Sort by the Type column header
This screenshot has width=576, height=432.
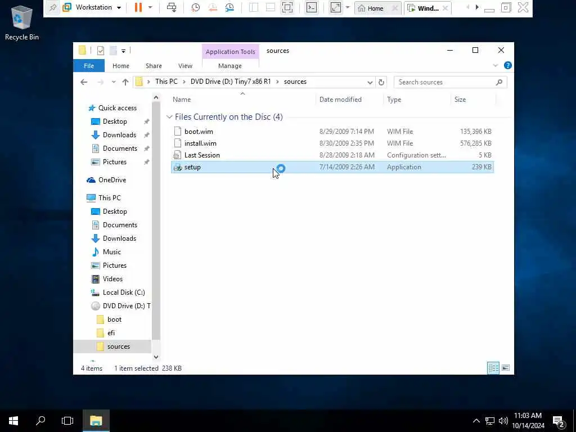(417, 100)
